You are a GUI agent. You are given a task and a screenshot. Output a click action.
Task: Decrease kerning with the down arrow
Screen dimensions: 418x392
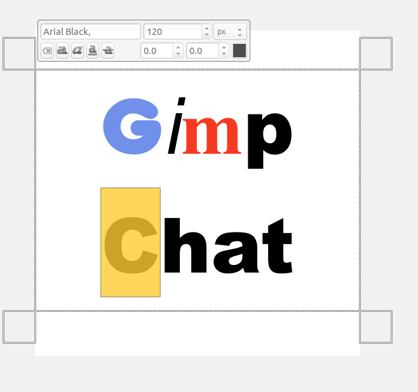[224, 54]
